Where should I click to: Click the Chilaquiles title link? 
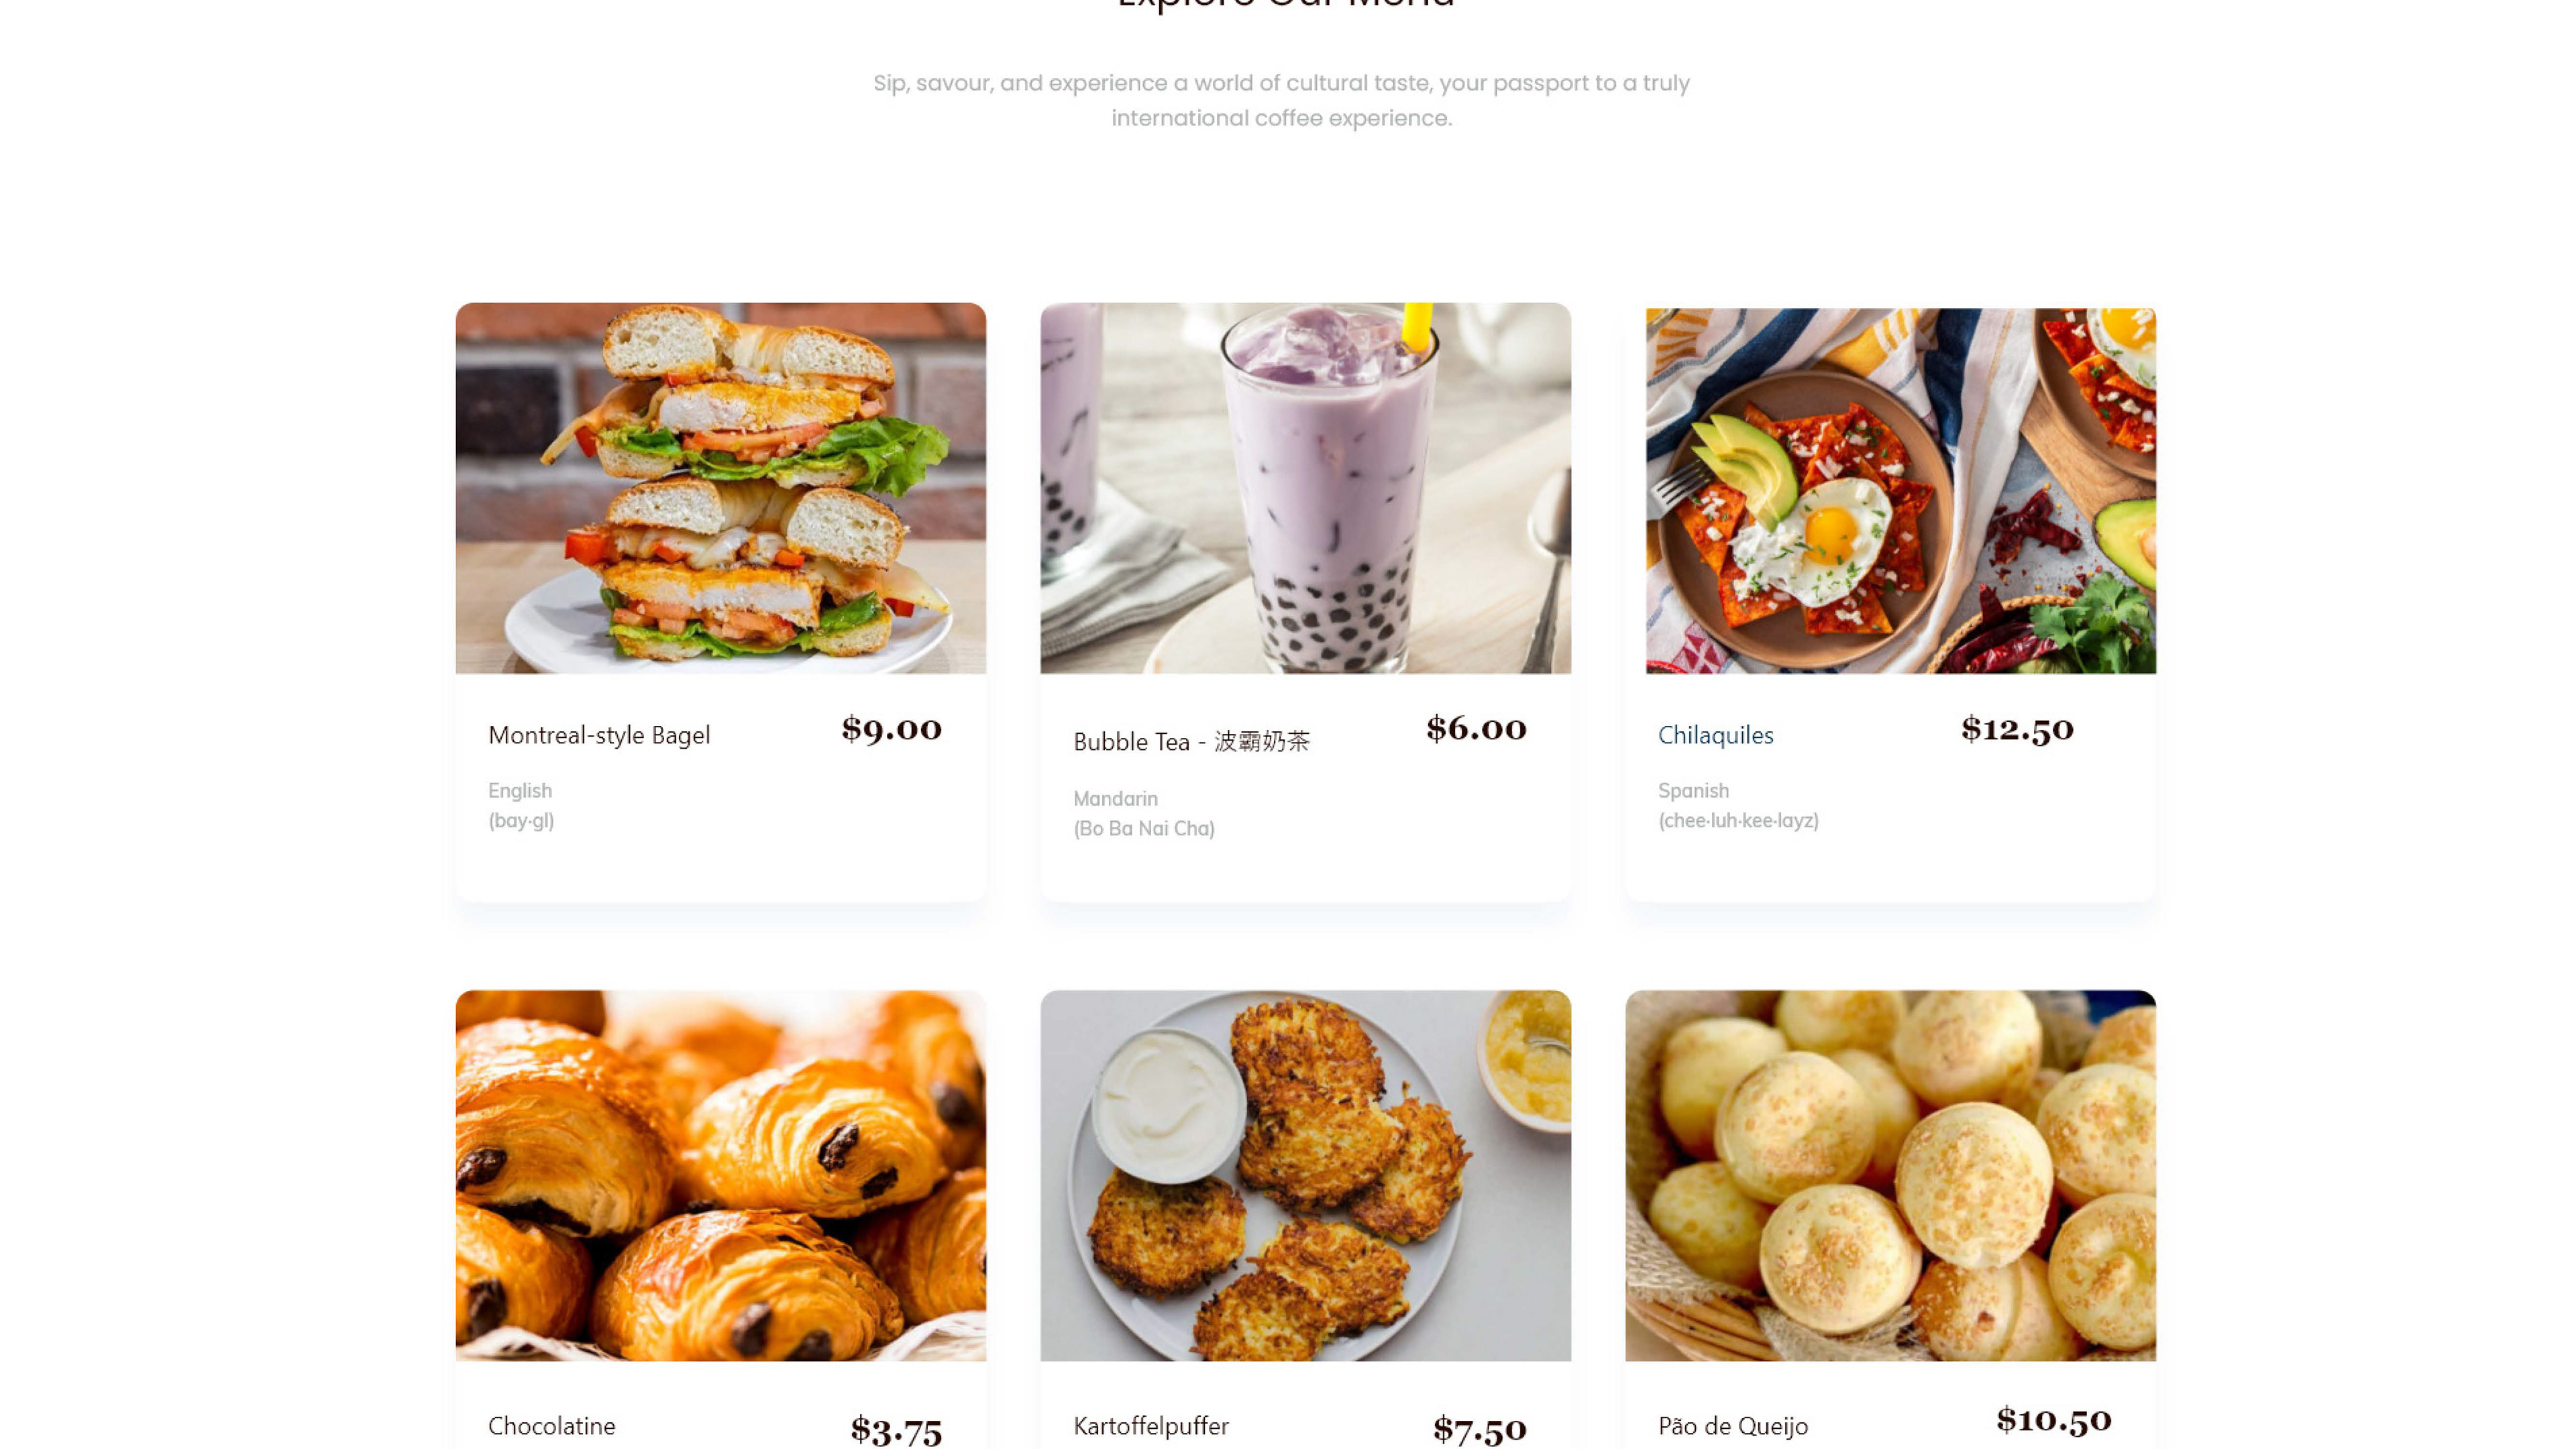coord(1715,735)
